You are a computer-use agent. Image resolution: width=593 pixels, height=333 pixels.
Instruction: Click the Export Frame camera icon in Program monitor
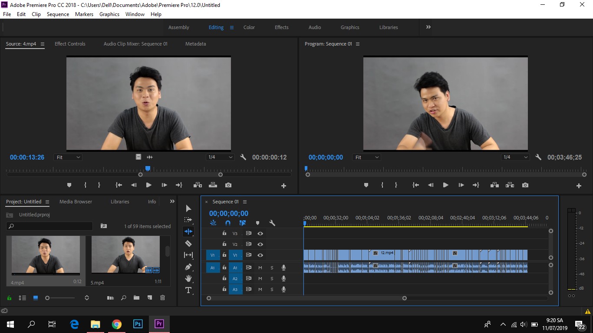pos(525,185)
